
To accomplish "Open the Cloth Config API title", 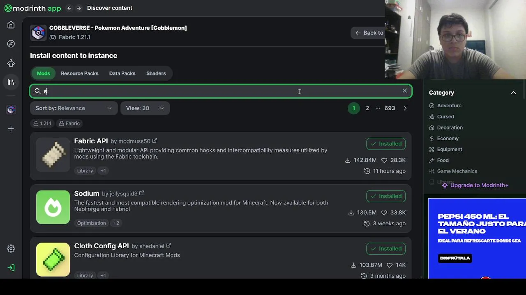I will point(102,246).
